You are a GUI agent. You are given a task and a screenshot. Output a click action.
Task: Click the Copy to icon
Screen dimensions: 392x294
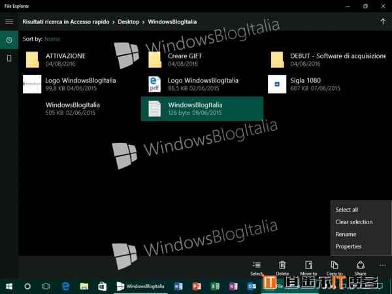335,265
